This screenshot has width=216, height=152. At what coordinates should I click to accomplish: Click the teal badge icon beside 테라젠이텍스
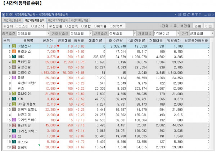[14, 131]
